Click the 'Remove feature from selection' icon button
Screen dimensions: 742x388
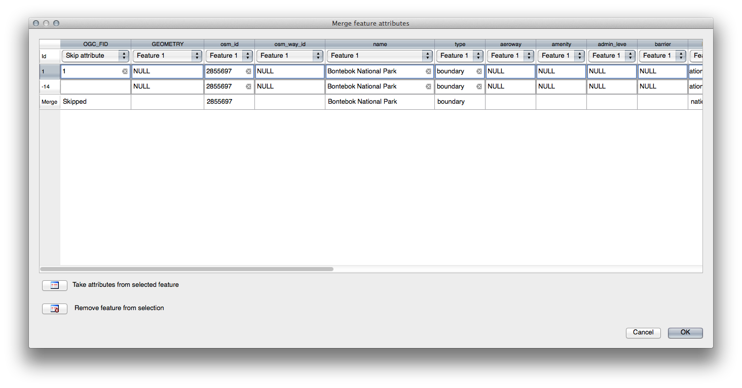(55, 309)
